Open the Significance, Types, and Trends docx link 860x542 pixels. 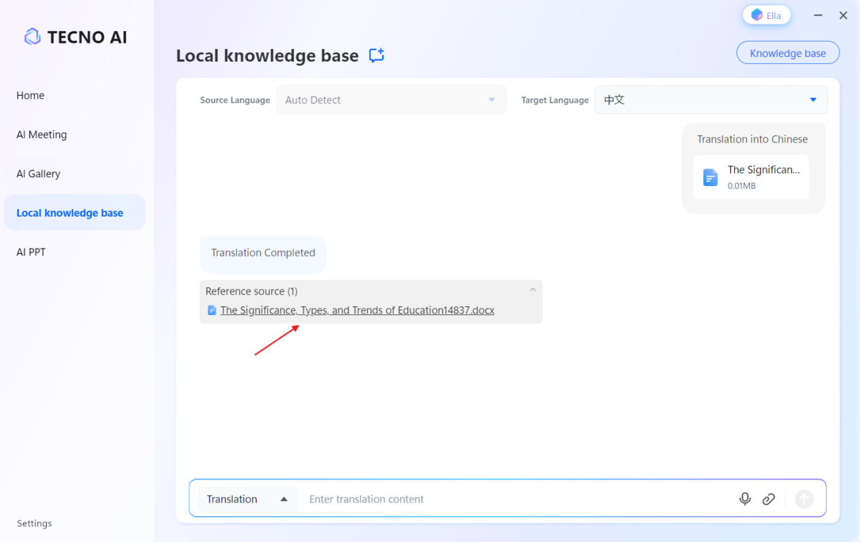(357, 310)
